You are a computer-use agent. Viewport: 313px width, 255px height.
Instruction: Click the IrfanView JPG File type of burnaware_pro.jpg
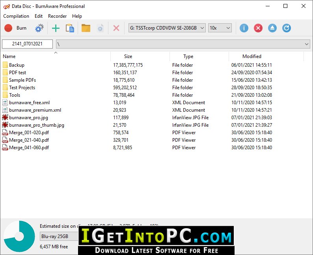pyautogui.click(x=190, y=118)
